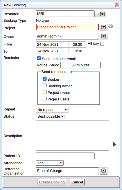
Task: Open the Repeat select showing No repeat
Action: click(x=52, y=110)
